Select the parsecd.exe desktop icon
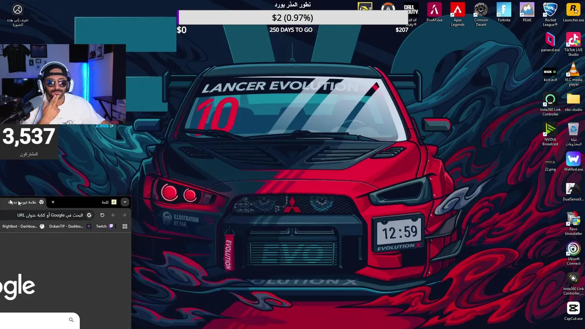The image size is (585, 329). 550,42
